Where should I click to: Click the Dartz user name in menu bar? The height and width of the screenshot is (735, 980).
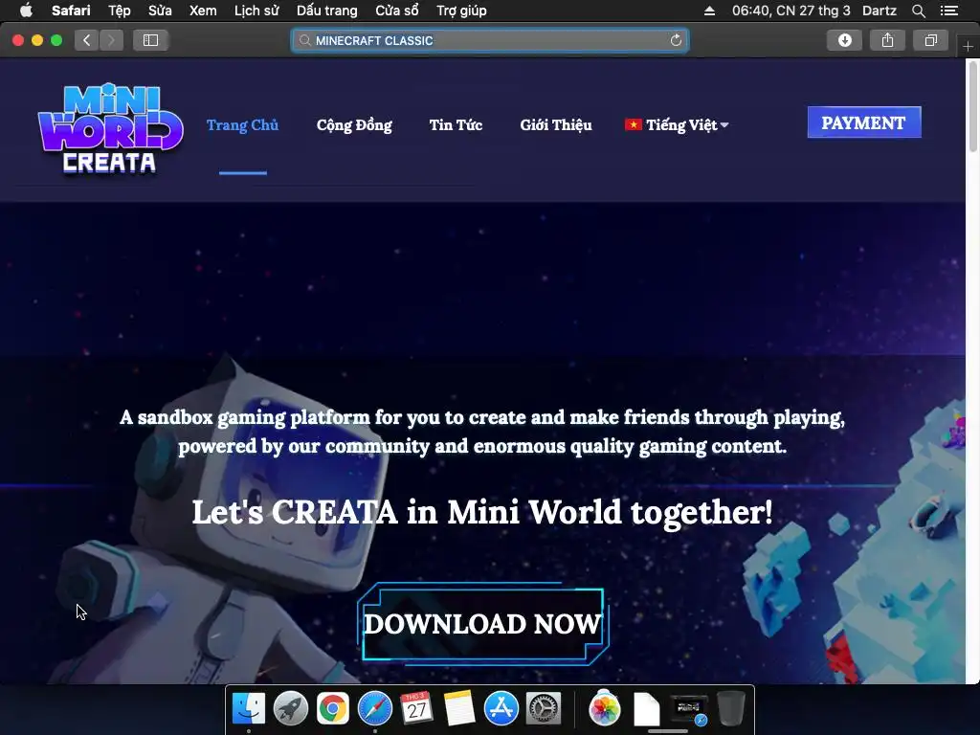(x=880, y=11)
